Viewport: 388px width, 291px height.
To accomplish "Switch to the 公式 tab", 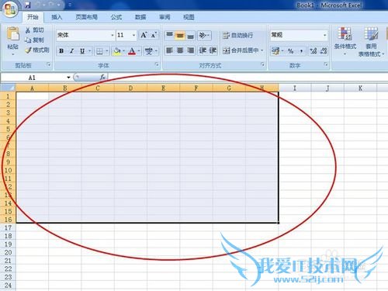I will [116, 17].
